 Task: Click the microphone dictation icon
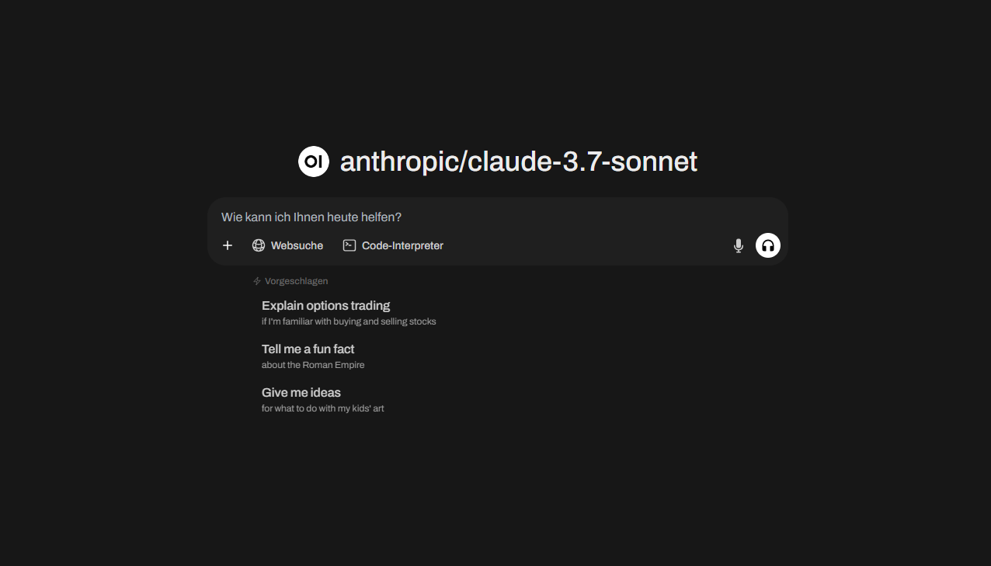tap(739, 245)
